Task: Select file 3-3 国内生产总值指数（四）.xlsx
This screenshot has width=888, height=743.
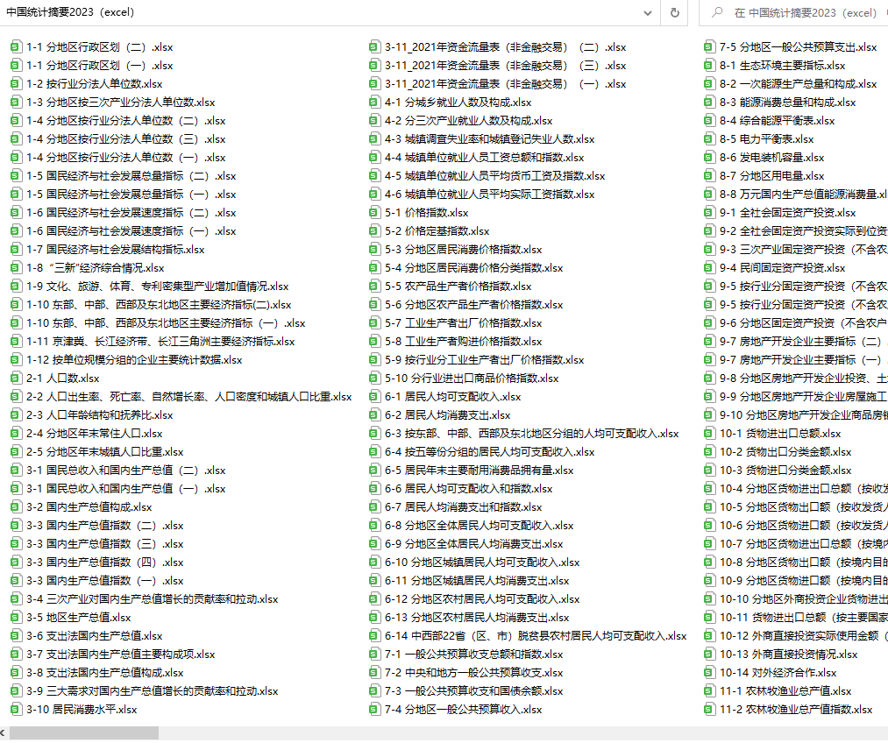Action: (97, 562)
